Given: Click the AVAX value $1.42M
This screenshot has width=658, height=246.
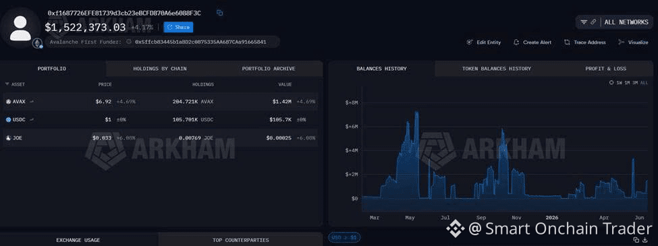Looking at the screenshot, I should click(282, 101).
